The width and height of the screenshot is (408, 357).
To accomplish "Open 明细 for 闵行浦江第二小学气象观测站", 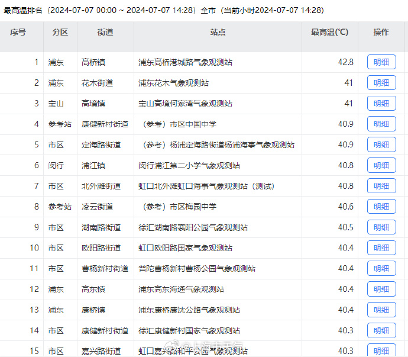I will point(381,166).
